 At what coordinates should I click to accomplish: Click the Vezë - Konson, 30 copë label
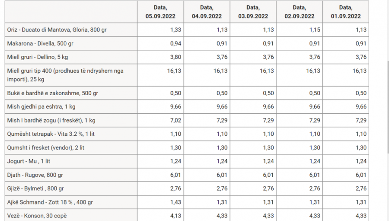click(x=37, y=216)
